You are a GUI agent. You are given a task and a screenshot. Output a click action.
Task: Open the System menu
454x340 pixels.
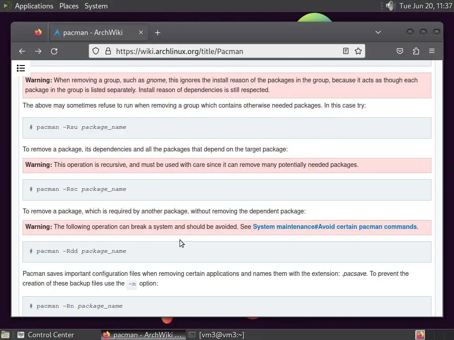click(96, 6)
